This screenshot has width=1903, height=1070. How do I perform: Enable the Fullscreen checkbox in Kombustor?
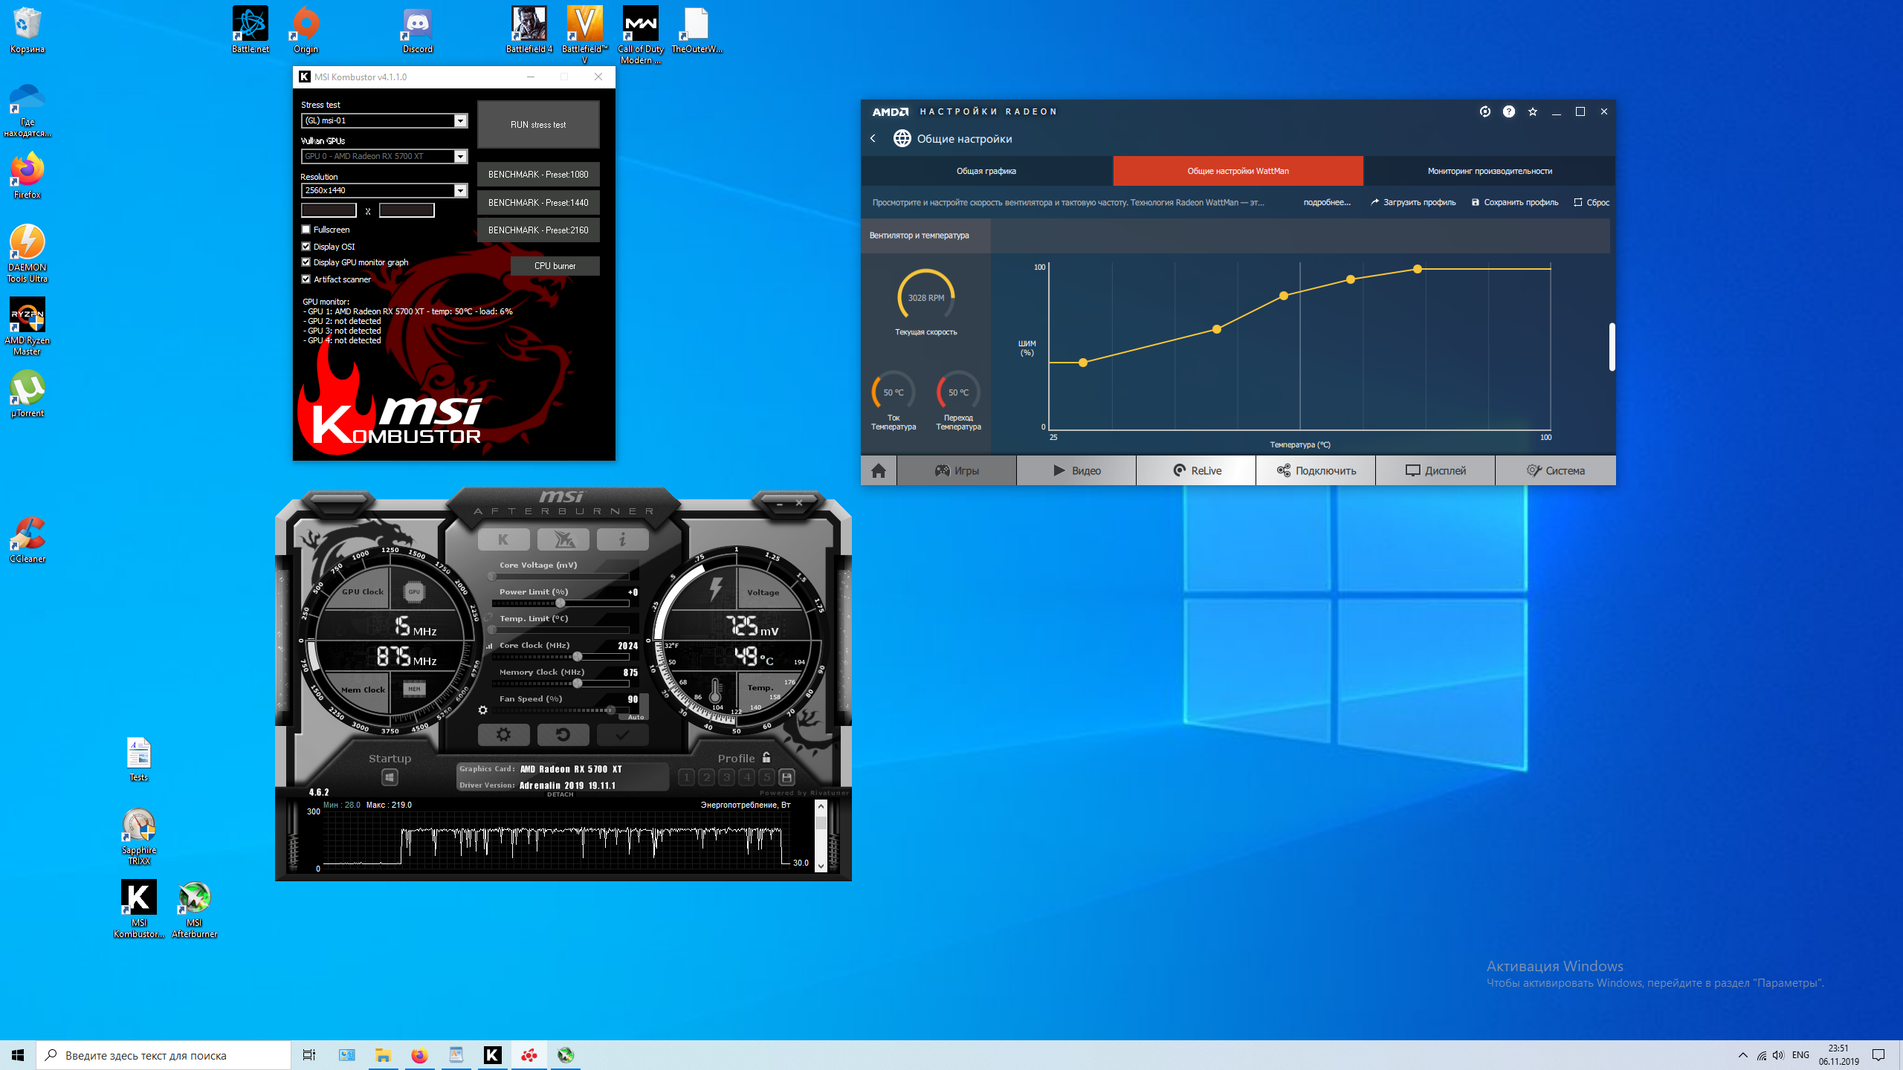[306, 230]
